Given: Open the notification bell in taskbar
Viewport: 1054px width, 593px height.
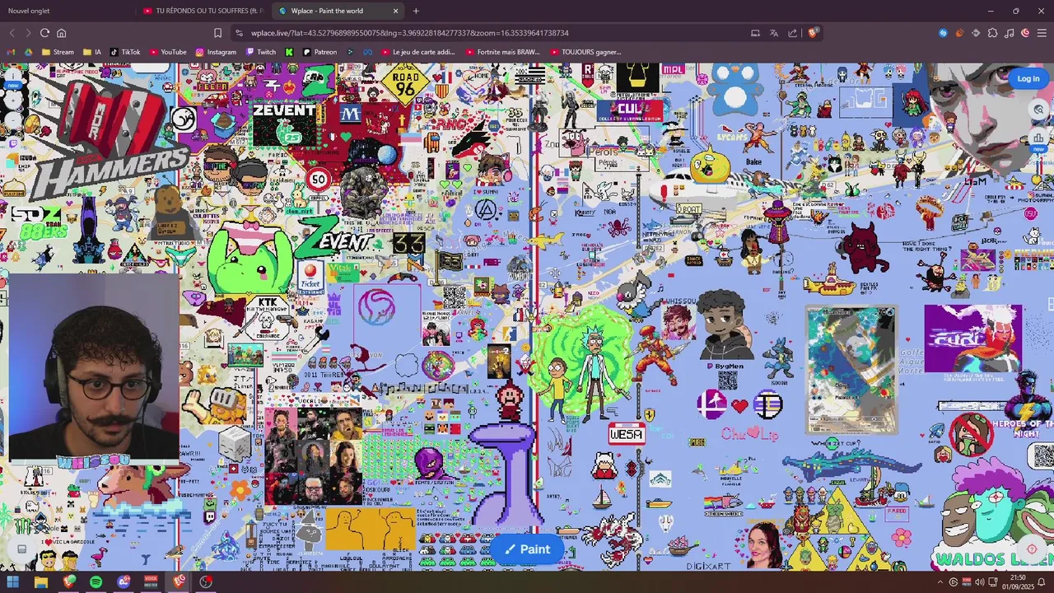Looking at the screenshot, I should (1043, 582).
